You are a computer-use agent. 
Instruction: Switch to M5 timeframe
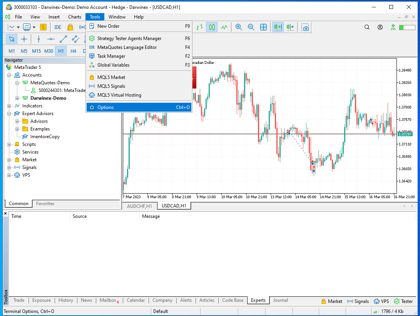tap(24, 51)
